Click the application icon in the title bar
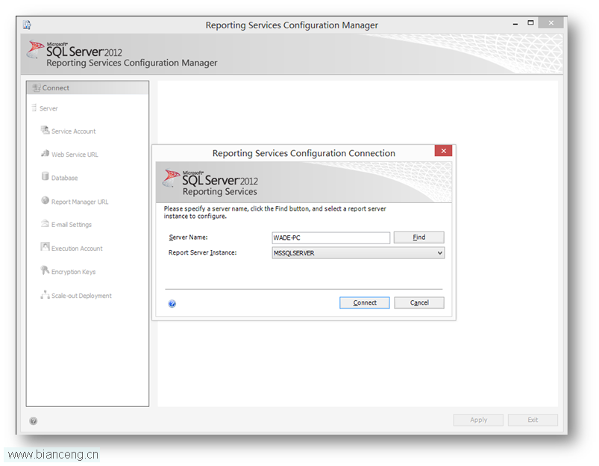The image size is (599, 466). coord(27,25)
